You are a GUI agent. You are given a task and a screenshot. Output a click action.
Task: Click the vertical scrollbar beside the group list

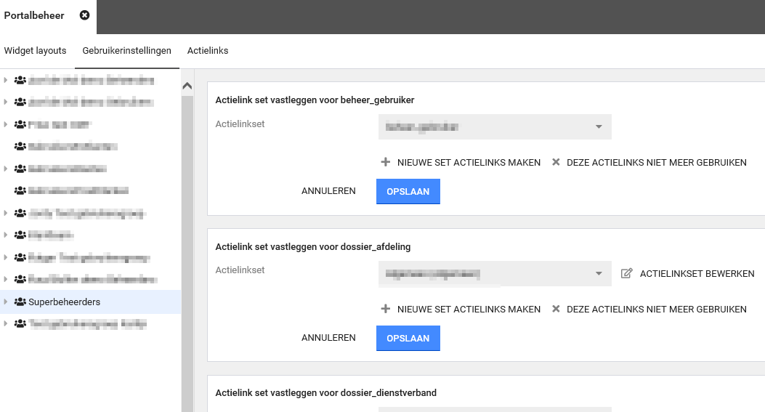(187, 247)
